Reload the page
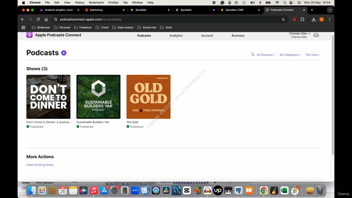 (38, 19)
